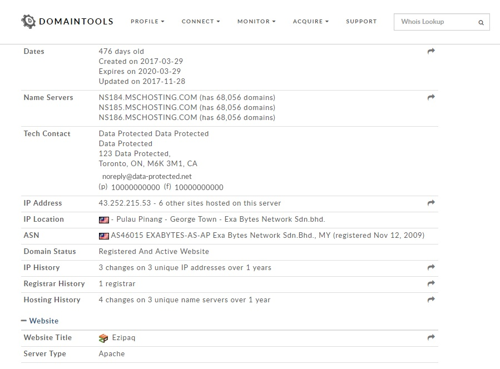Click the Ezipaq favicon icon
Image resolution: width=500 pixels, height=369 pixels.
click(103, 338)
